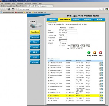Delete the Virtual Server HTTP entry
The height and width of the screenshot is (106, 109).
coord(102,63)
